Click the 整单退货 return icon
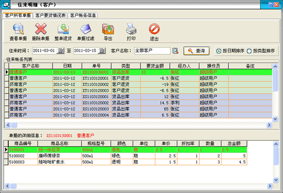 (63, 29)
